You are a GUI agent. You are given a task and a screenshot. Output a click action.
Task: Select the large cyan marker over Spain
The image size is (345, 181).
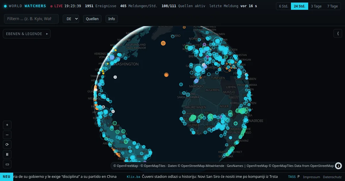tap(198, 69)
